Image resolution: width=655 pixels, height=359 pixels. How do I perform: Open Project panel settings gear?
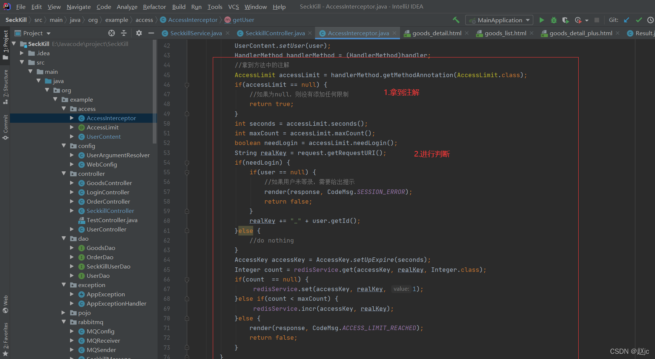139,33
